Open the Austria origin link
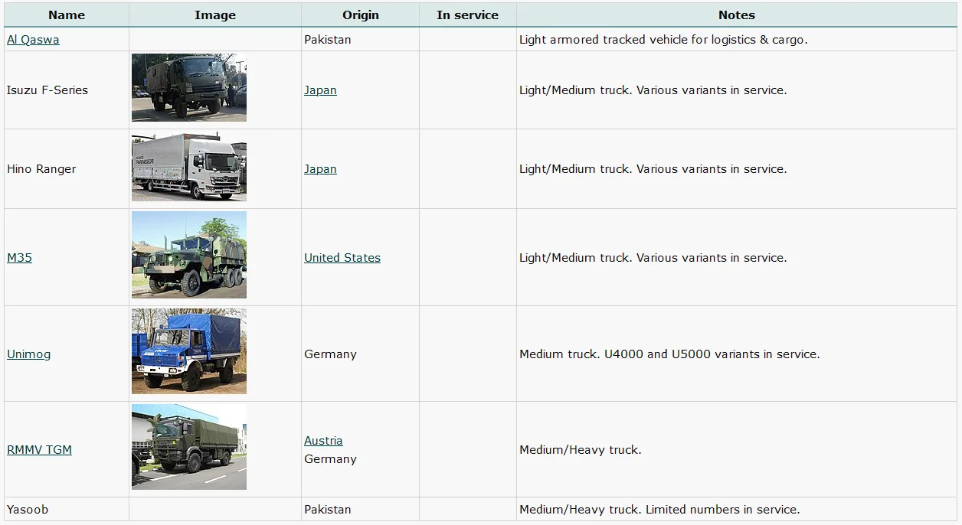962x525 pixels. click(323, 441)
